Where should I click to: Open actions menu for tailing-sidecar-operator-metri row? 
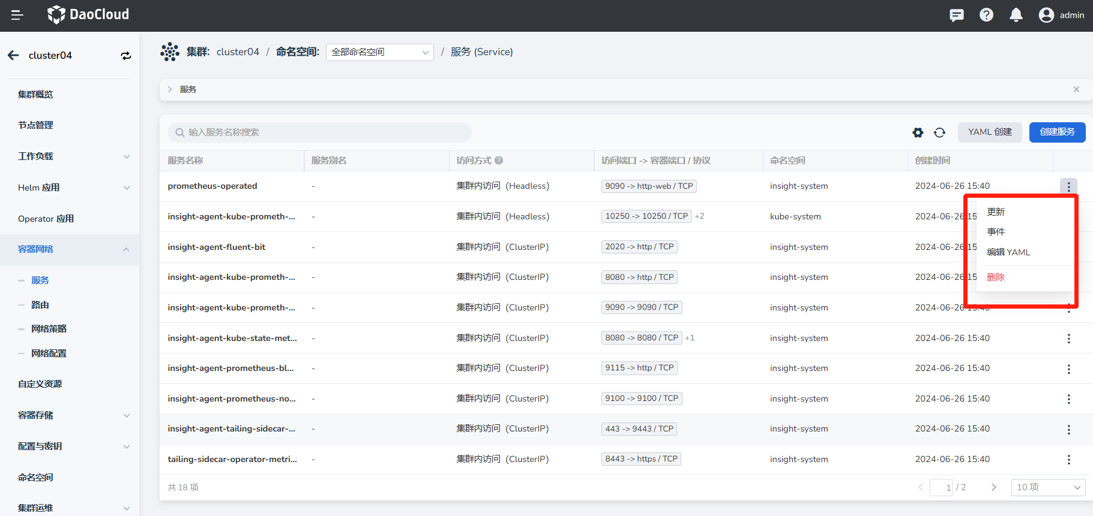click(1068, 460)
